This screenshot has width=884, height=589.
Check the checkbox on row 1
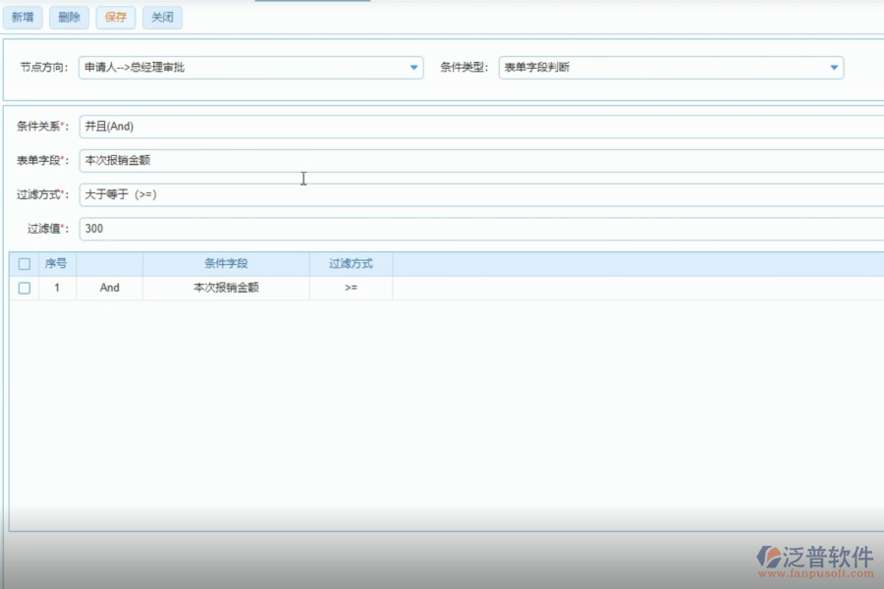pos(24,287)
